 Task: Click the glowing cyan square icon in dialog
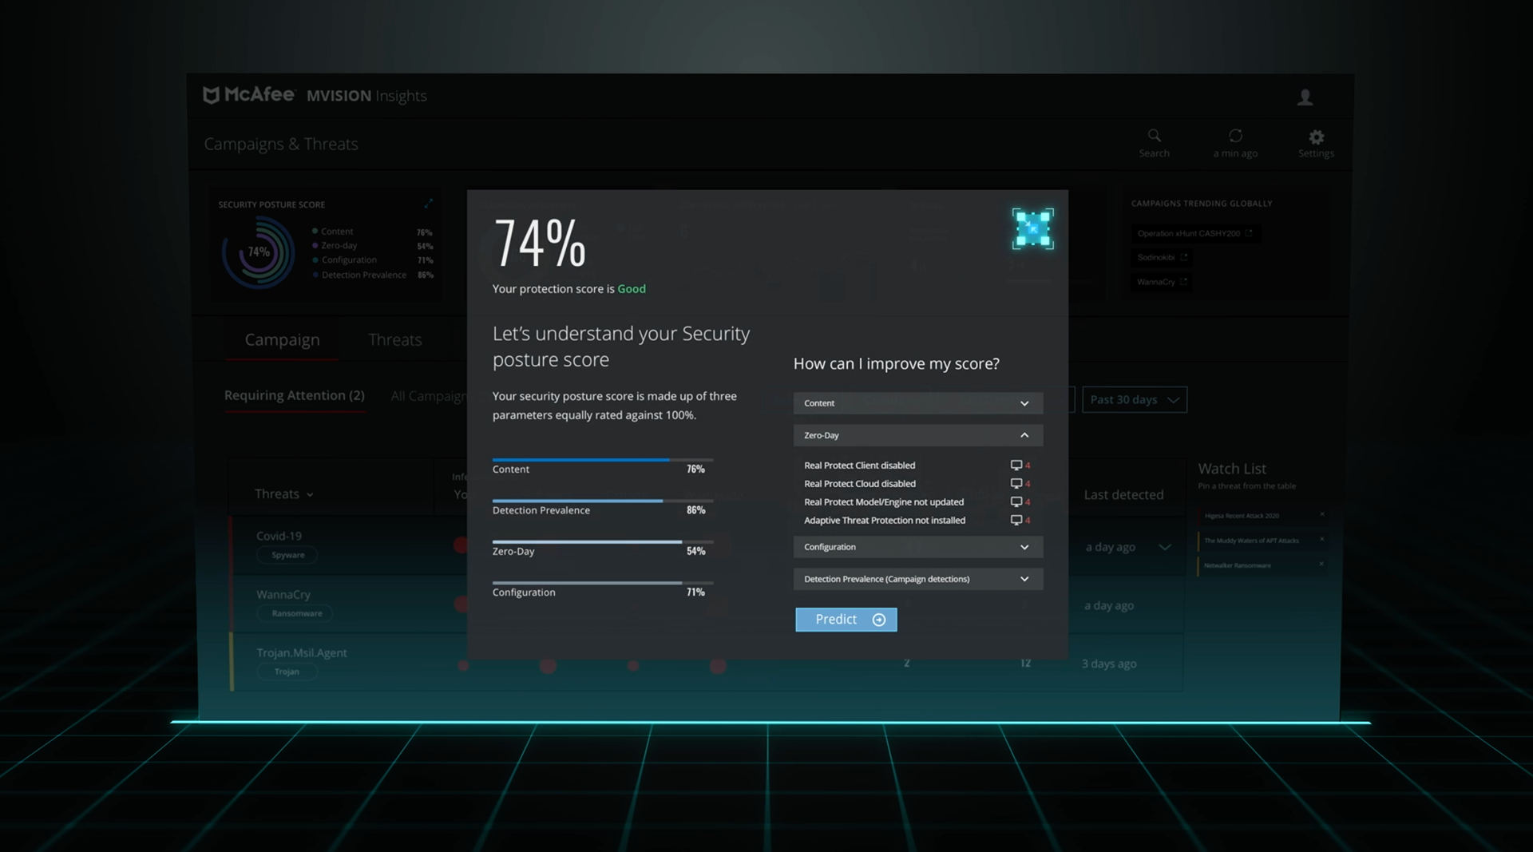(x=1032, y=228)
